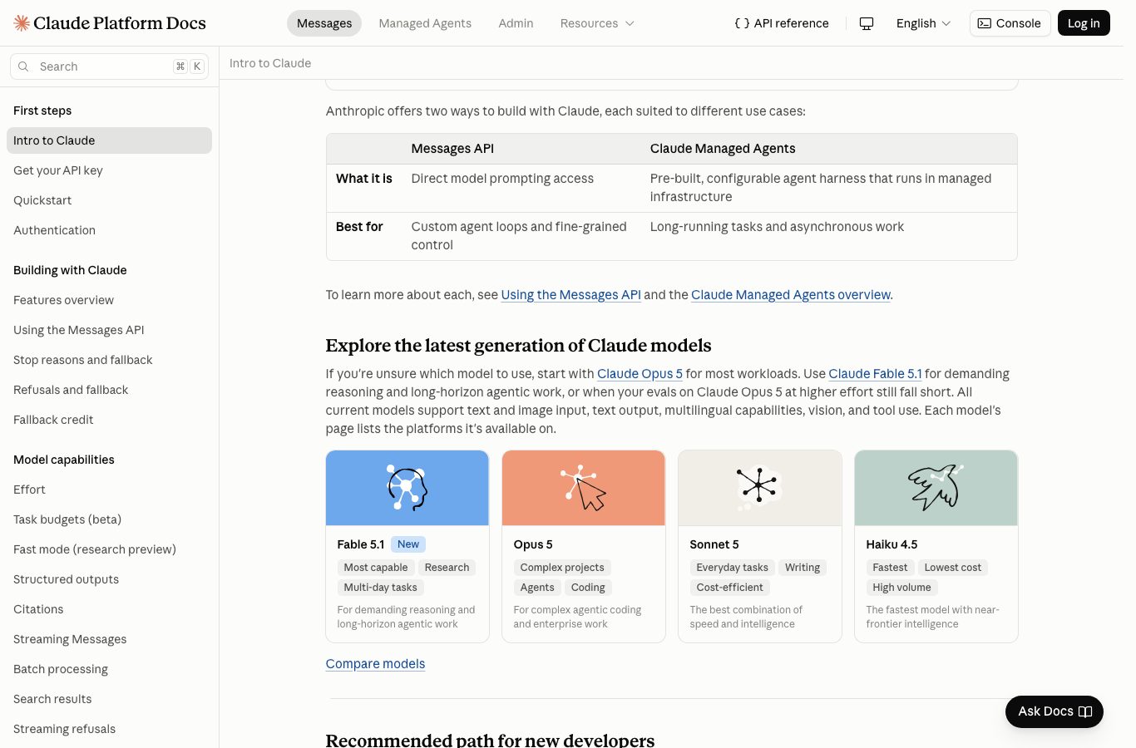
Task: Open the English language selector
Action: [x=923, y=23]
